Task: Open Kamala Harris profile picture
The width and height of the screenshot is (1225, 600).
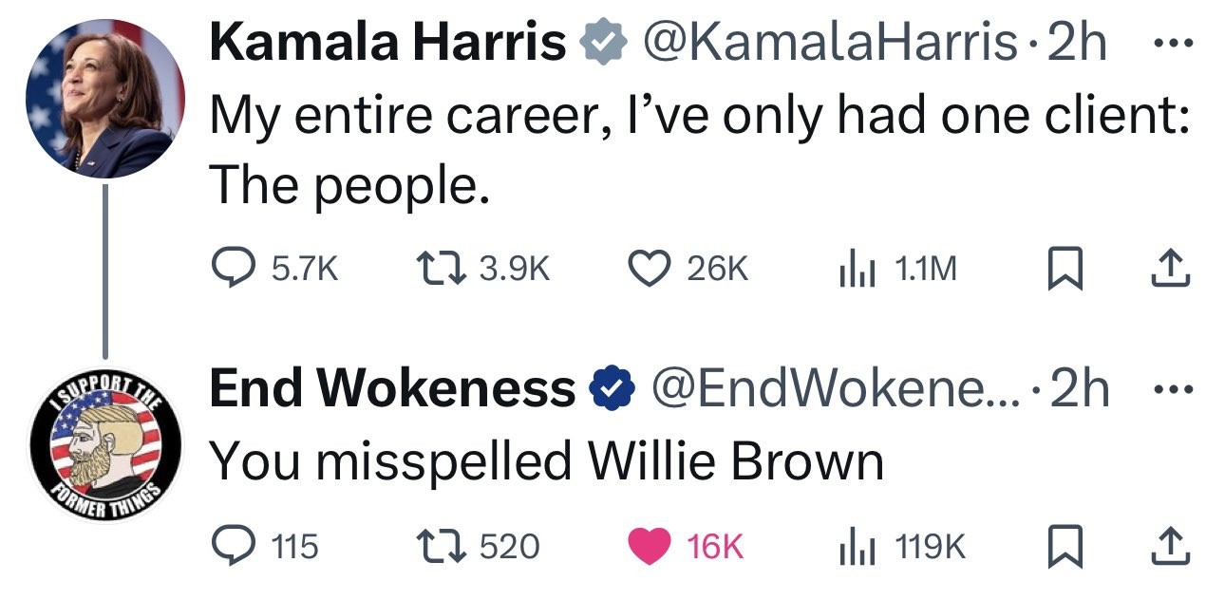Action: (104, 99)
